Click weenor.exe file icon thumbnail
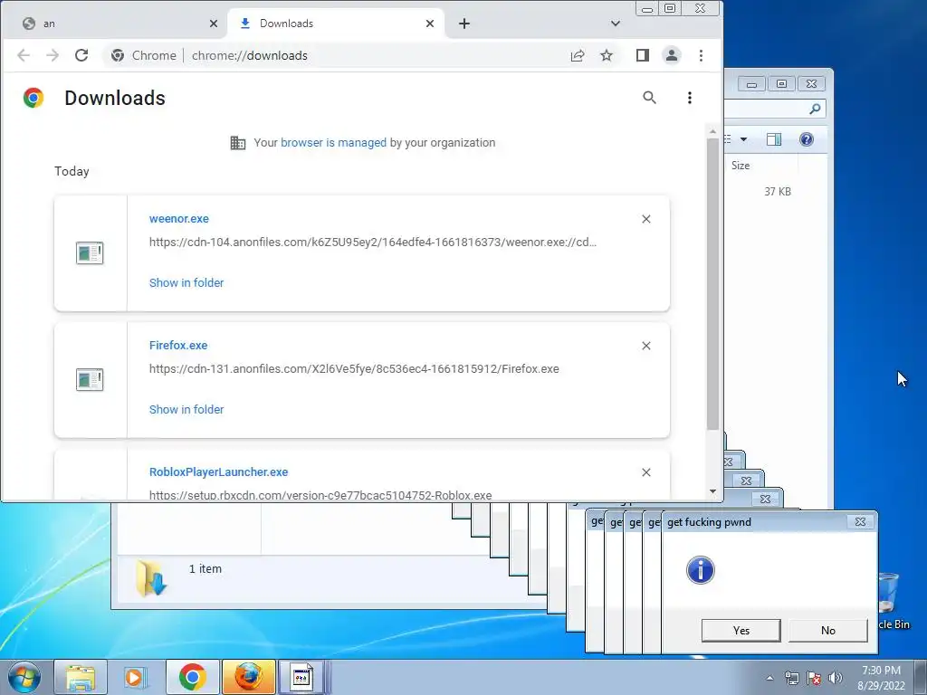Screen dimensions: 927x695 (x=90, y=253)
